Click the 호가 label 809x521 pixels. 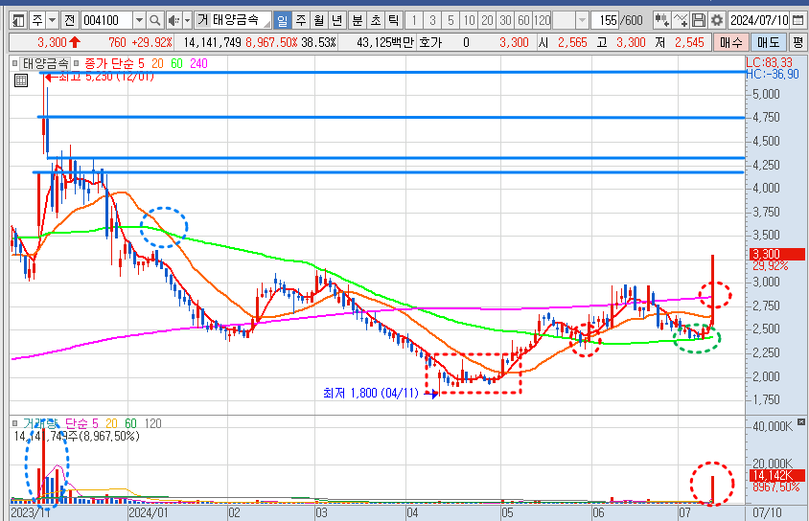[430, 42]
